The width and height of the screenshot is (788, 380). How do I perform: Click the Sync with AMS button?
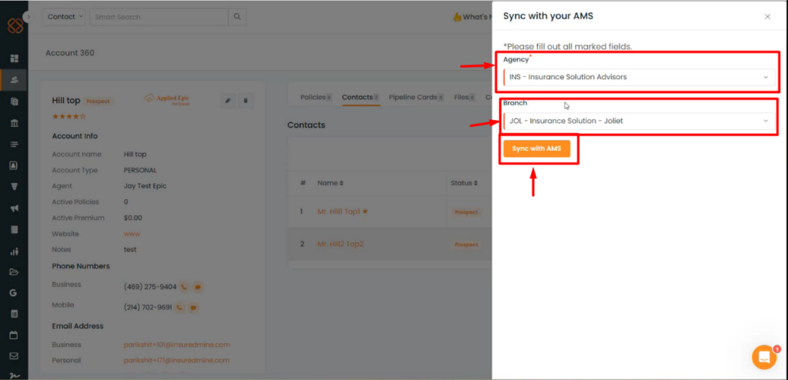[x=536, y=148]
